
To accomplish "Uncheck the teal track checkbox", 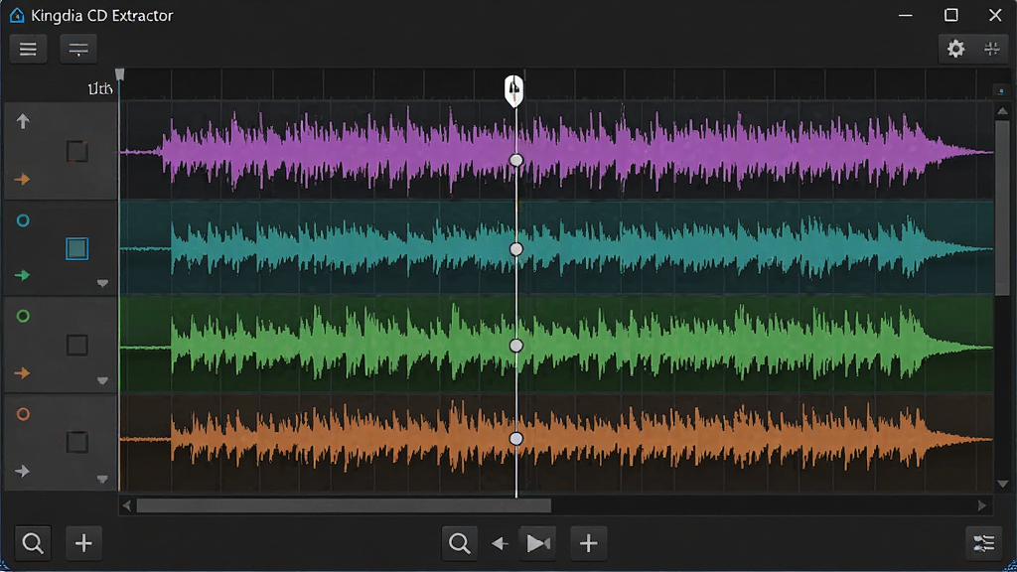I will pyautogui.click(x=77, y=248).
